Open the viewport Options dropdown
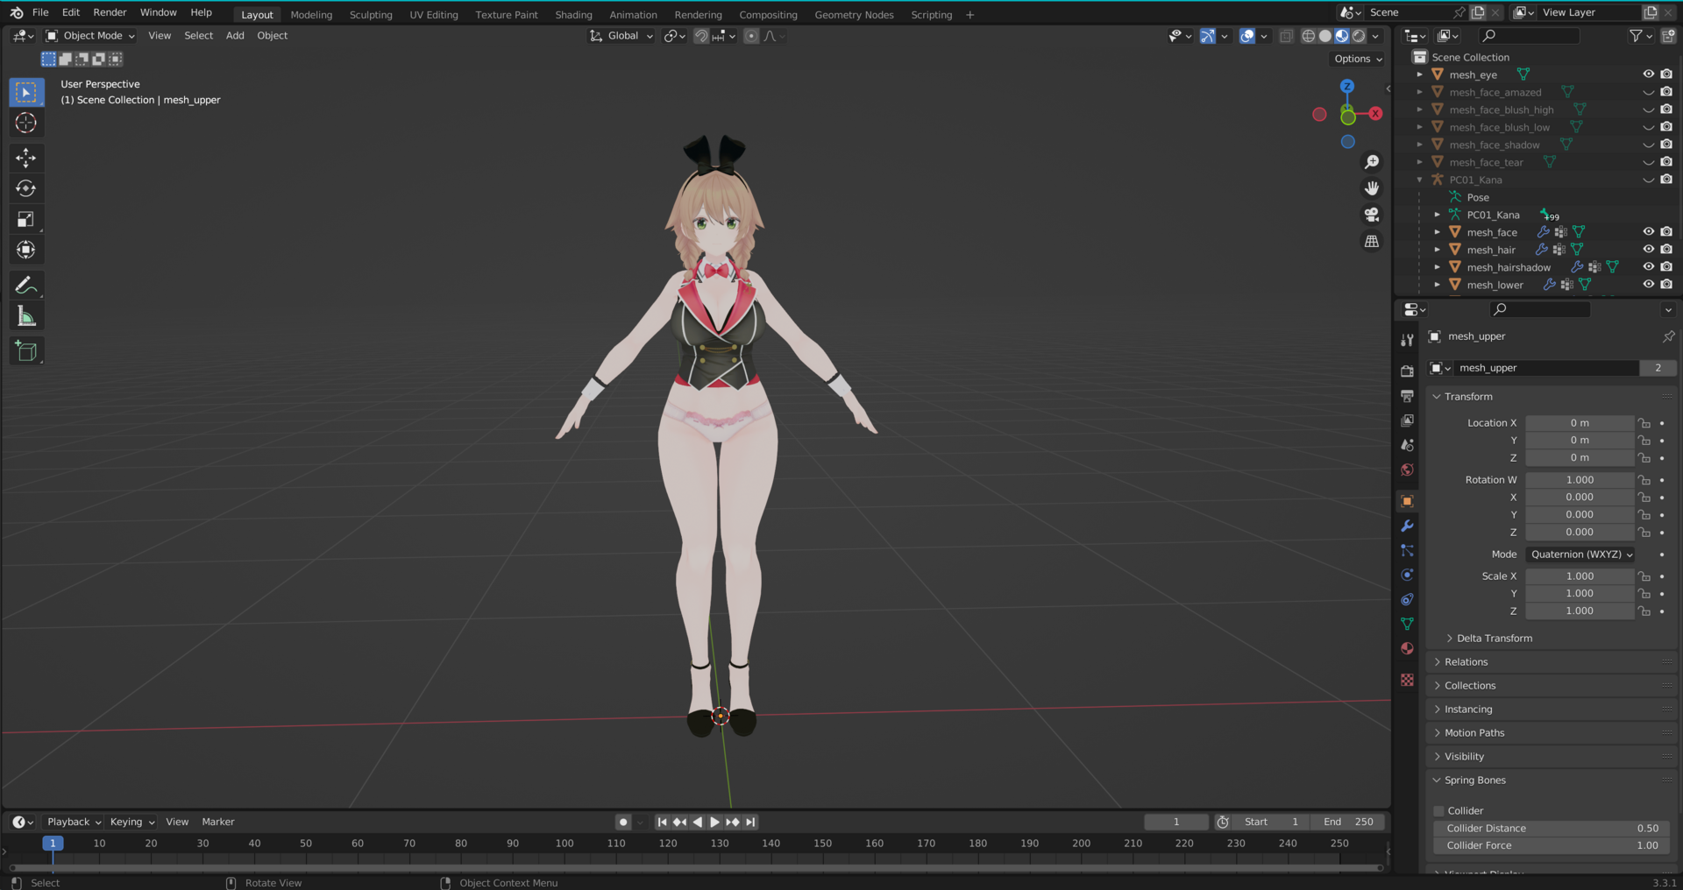 [x=1358, y=59]
